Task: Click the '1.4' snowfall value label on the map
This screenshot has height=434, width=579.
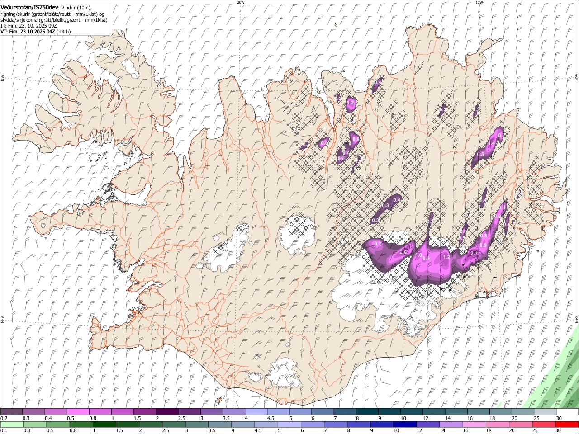Action: (x=492, y=143)
